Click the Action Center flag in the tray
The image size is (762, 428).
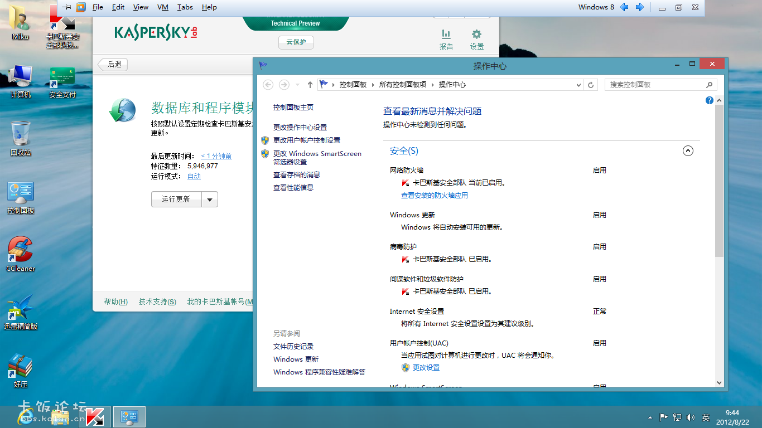pos(664,417)
